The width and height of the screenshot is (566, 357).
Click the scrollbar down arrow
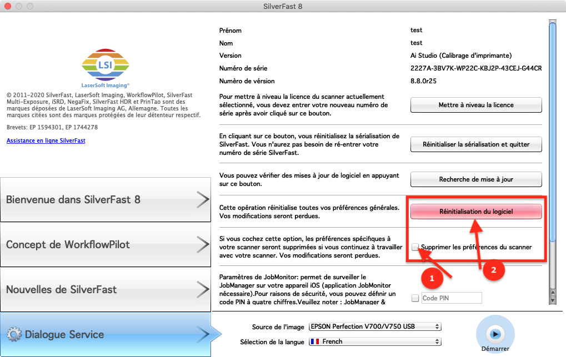(552, 300)
